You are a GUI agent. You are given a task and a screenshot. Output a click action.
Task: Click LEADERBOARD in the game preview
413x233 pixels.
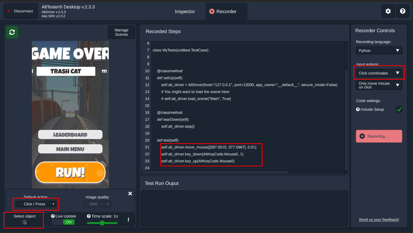(70, 135)
